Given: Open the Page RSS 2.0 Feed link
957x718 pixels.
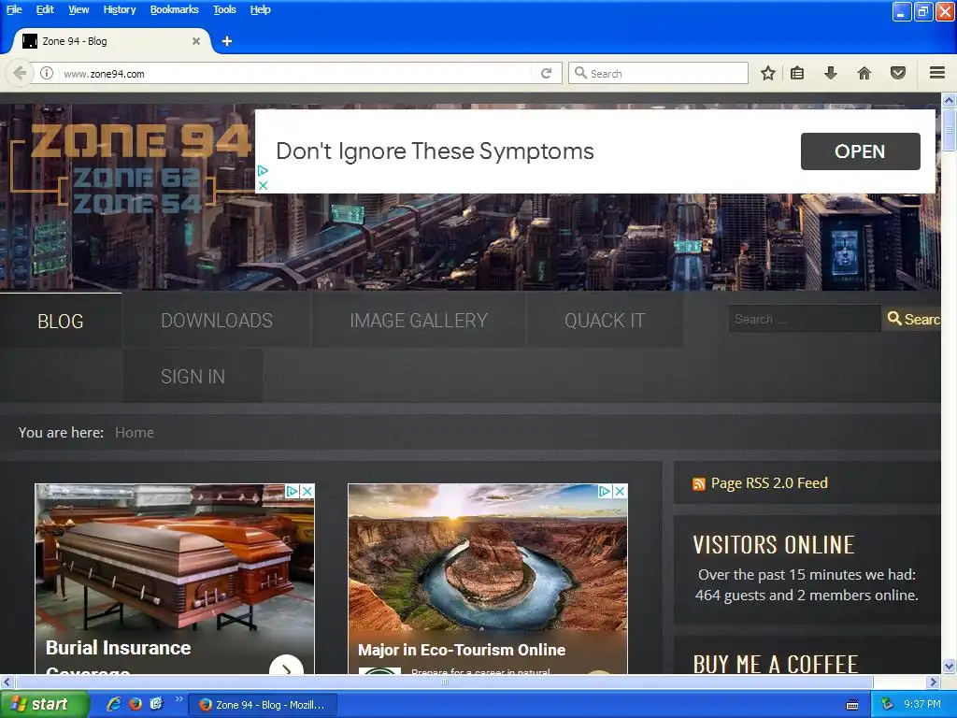Looking at the screenshot, I should (x=769, y=483).
